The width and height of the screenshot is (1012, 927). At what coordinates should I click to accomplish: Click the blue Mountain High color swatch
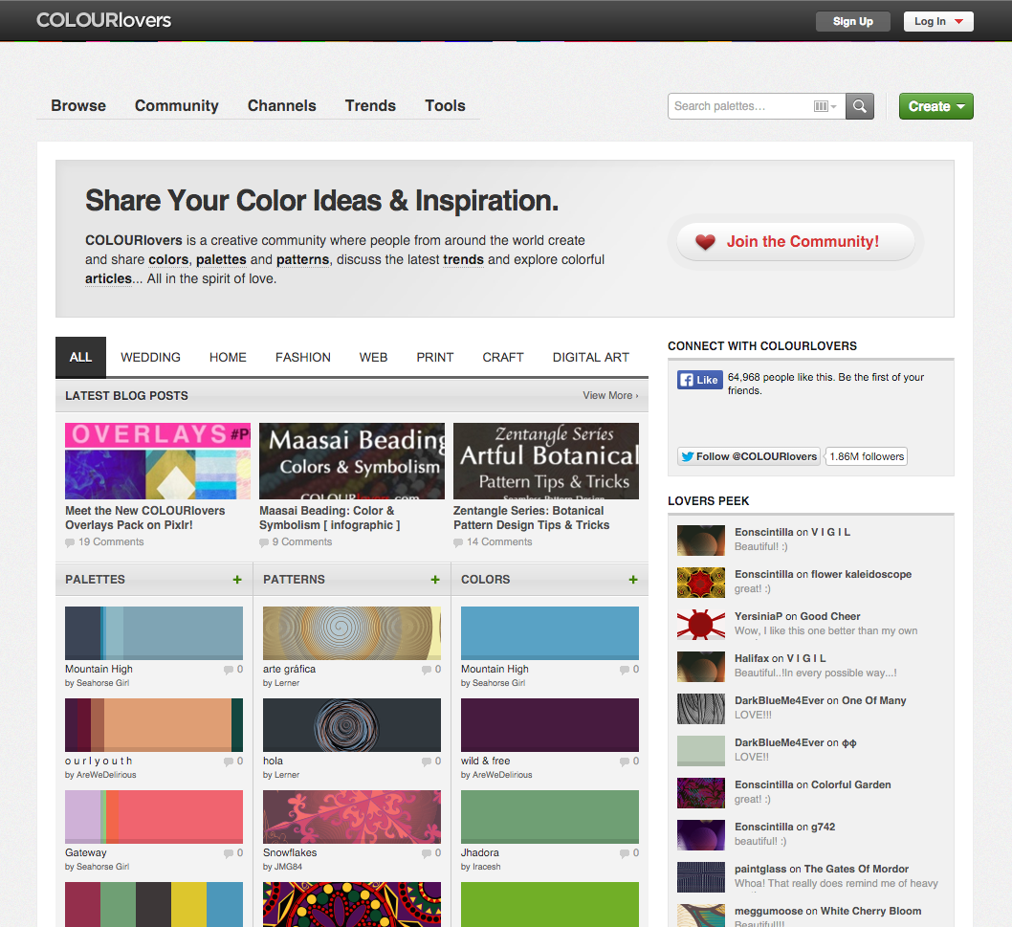[550, 633]
